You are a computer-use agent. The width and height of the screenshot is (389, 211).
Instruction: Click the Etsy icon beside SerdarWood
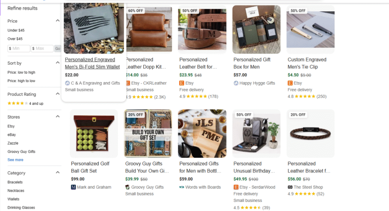click(236, 187)
